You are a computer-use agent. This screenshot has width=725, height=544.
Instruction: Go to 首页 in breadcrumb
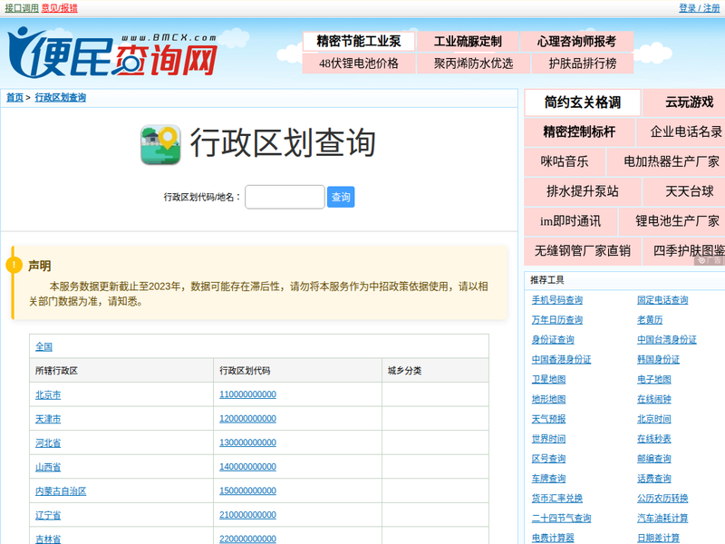(14, 98)
